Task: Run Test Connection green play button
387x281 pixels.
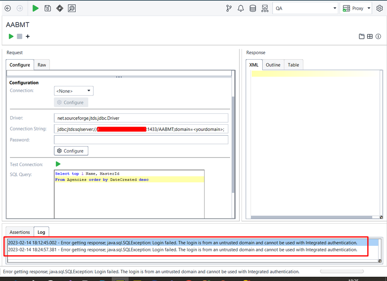Action: [x=58, y=164]
